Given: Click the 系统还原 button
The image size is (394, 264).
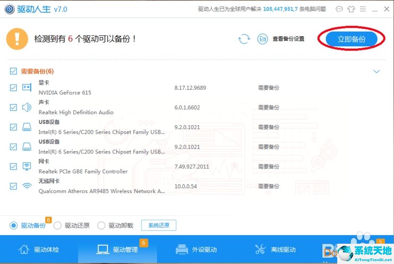Looking at the screenshot, I should pyautogui.click(x=159, y=225).
